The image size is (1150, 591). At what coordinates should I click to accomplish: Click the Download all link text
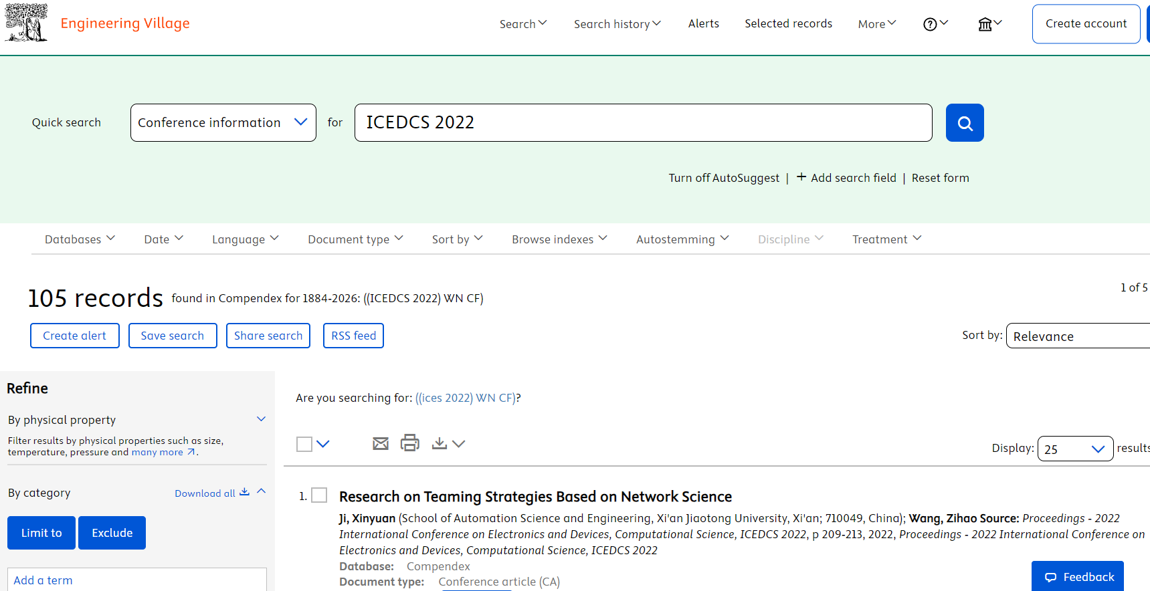tap(205, 493)
